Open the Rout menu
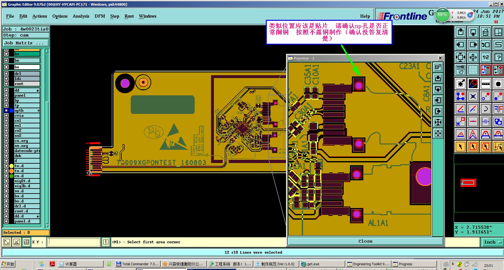Screen dimensions: 504x270 [x=129, y=16]
